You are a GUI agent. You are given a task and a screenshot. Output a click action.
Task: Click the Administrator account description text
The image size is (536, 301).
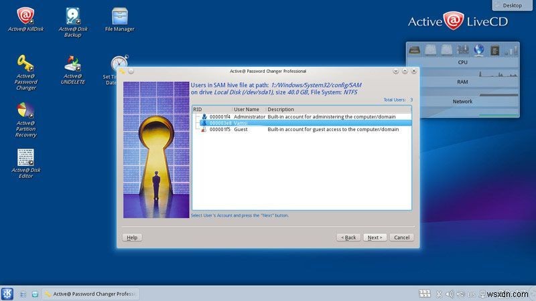point(332,116)
